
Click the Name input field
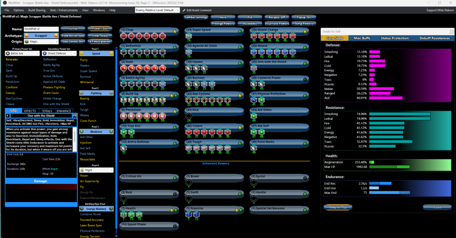tap(41, 29)
